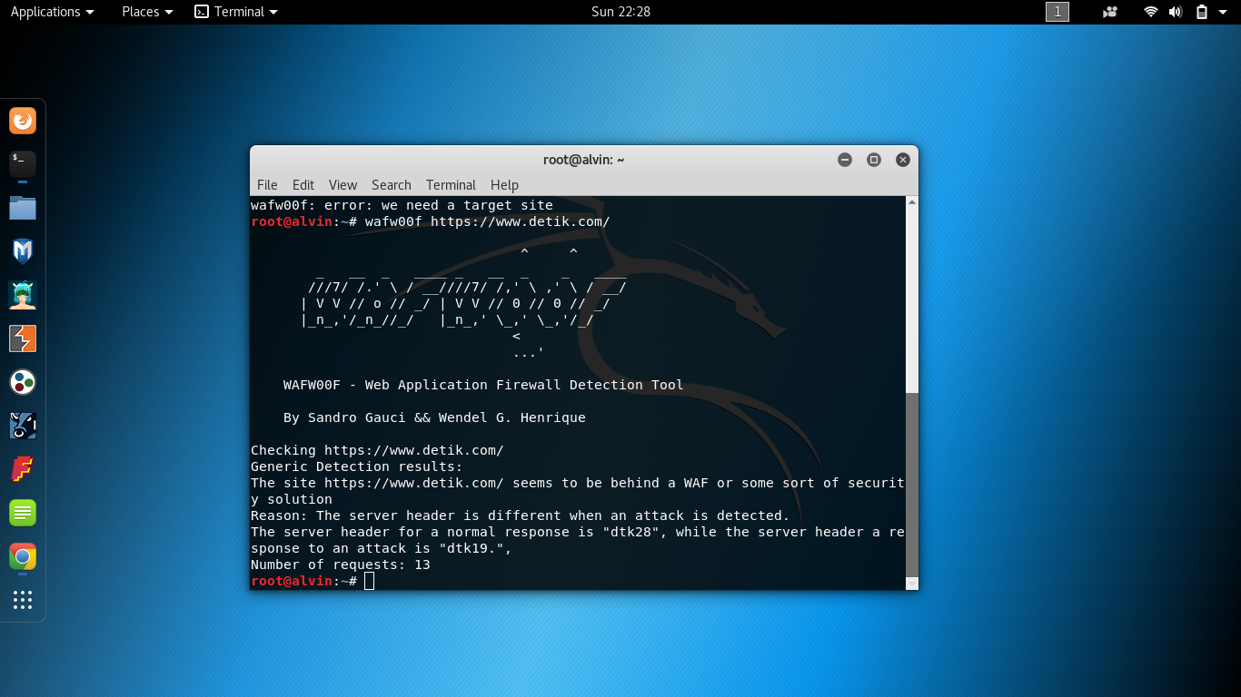
Task: Open the terminal File menu
Action: tap(267, 185)
